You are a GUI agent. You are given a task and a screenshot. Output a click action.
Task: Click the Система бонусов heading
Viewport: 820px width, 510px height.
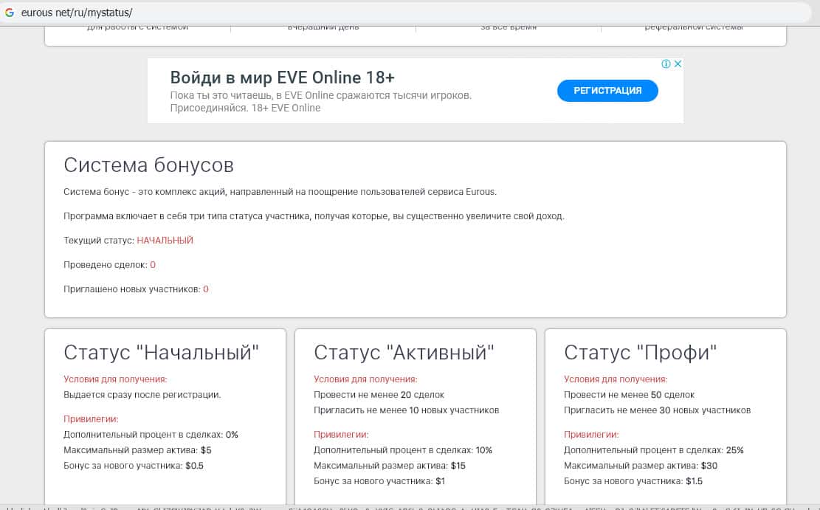coord(148,165)
